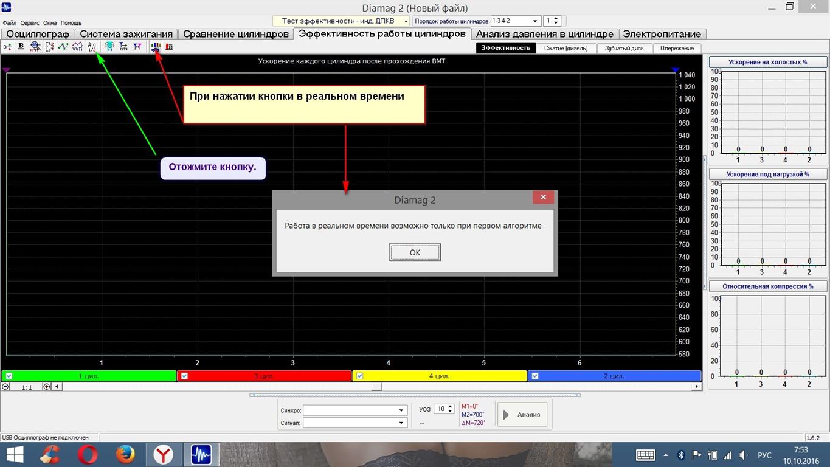
Task: Click the Bluetooth tray icon
Action: (x=682, y=455)
